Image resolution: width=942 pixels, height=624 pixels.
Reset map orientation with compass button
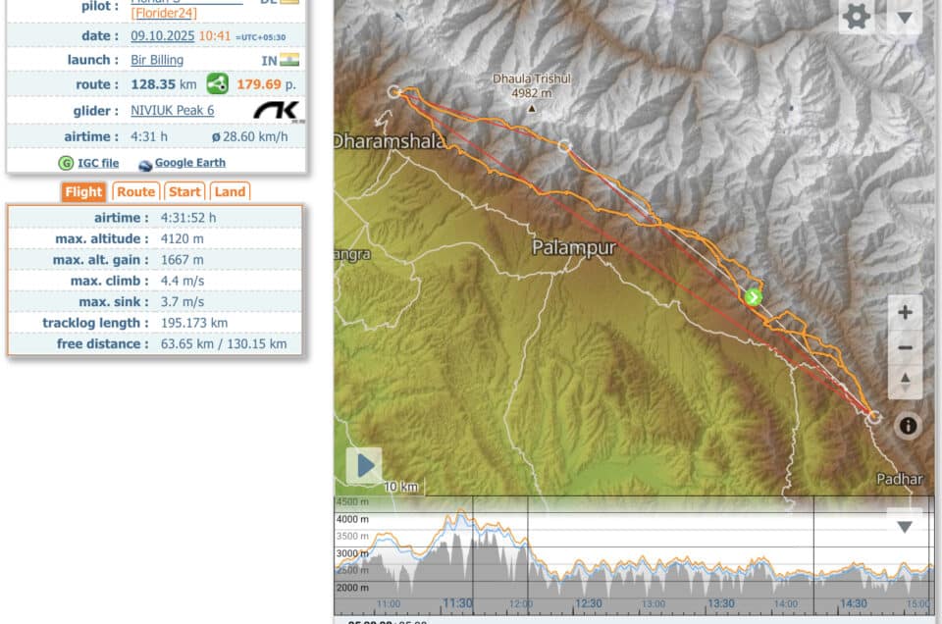(905, 382)
